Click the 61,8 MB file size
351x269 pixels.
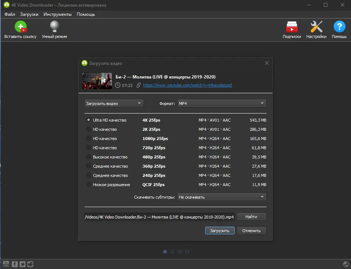[x=259, y=148]
